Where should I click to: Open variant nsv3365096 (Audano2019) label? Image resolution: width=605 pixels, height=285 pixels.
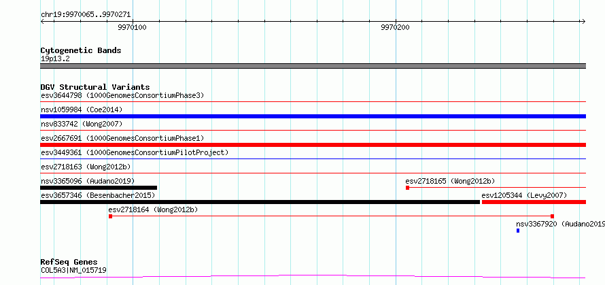coord(88,181)
